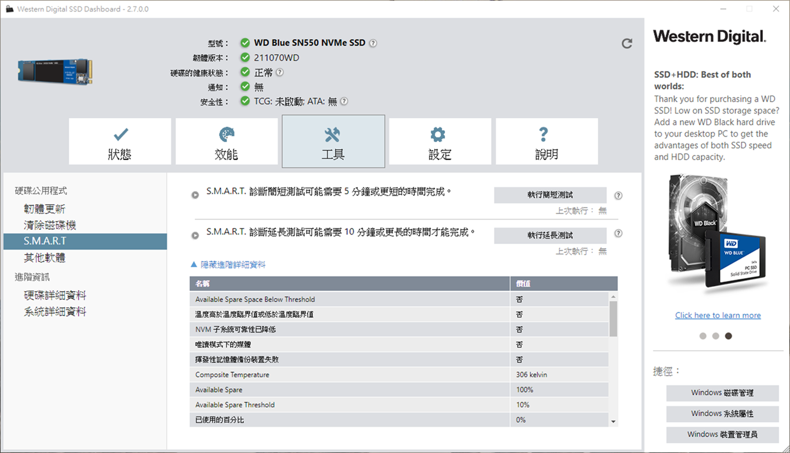Expand the short S.M.A.R.T. test arrow
Screen dimensions: 790x453
click(x=195, y=195)
